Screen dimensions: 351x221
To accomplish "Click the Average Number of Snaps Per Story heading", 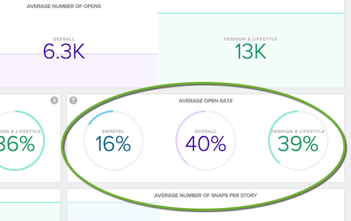I will point(205,195).
